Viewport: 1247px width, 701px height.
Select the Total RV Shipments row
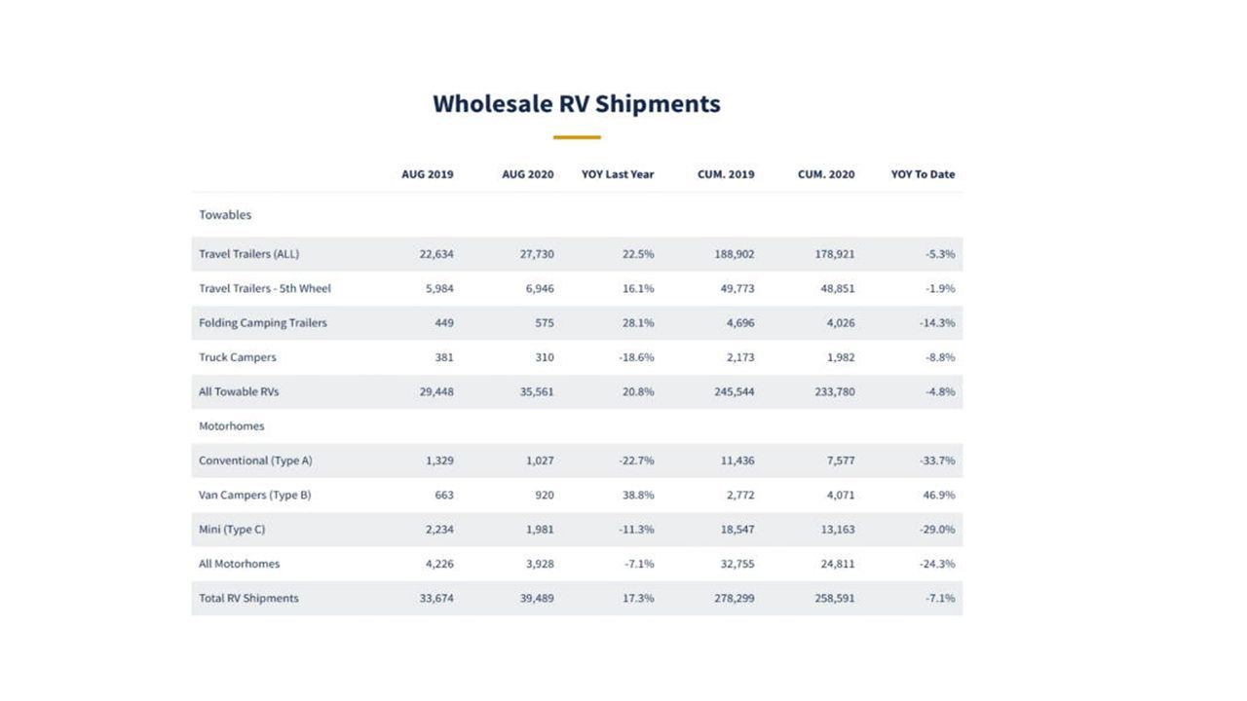click(x=577, y=598)
